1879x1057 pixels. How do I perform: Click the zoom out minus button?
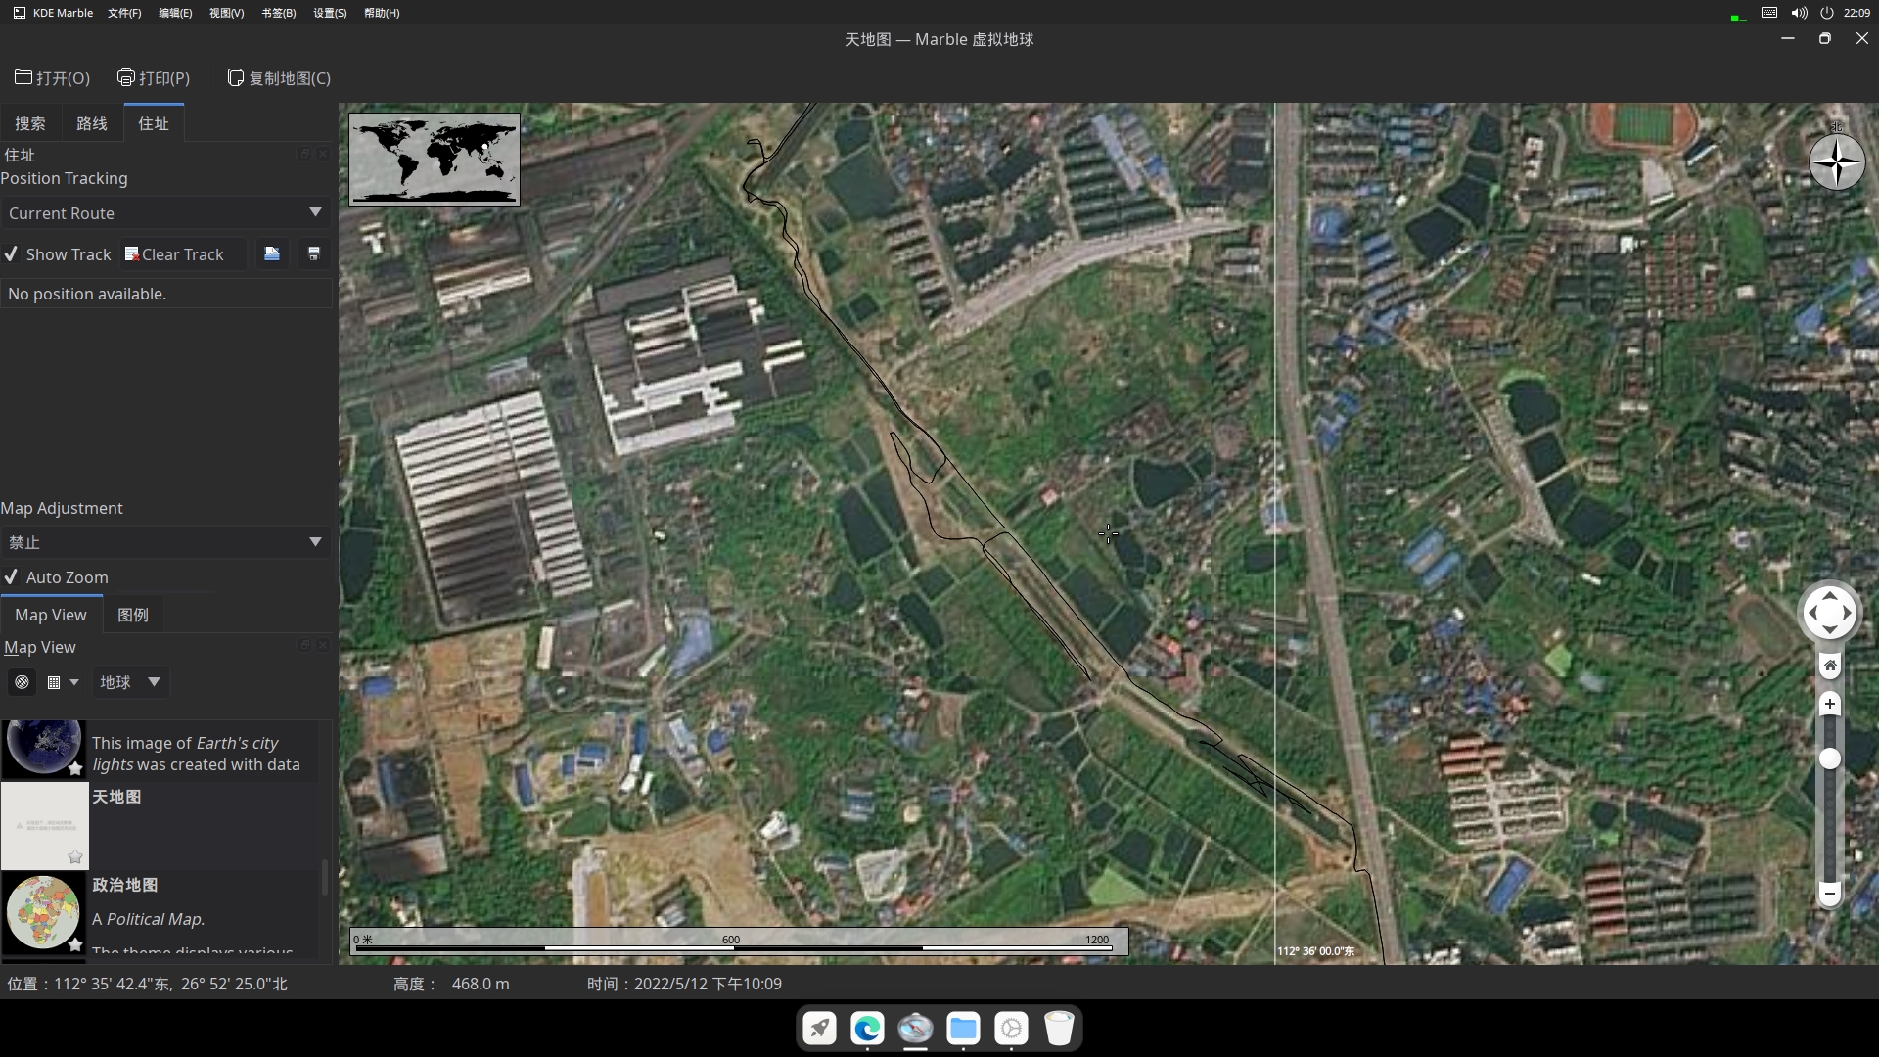click(1829, 893)
